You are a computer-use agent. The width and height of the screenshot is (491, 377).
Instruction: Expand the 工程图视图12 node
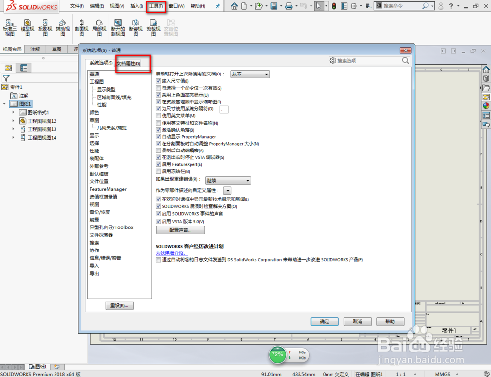[13, 121]
